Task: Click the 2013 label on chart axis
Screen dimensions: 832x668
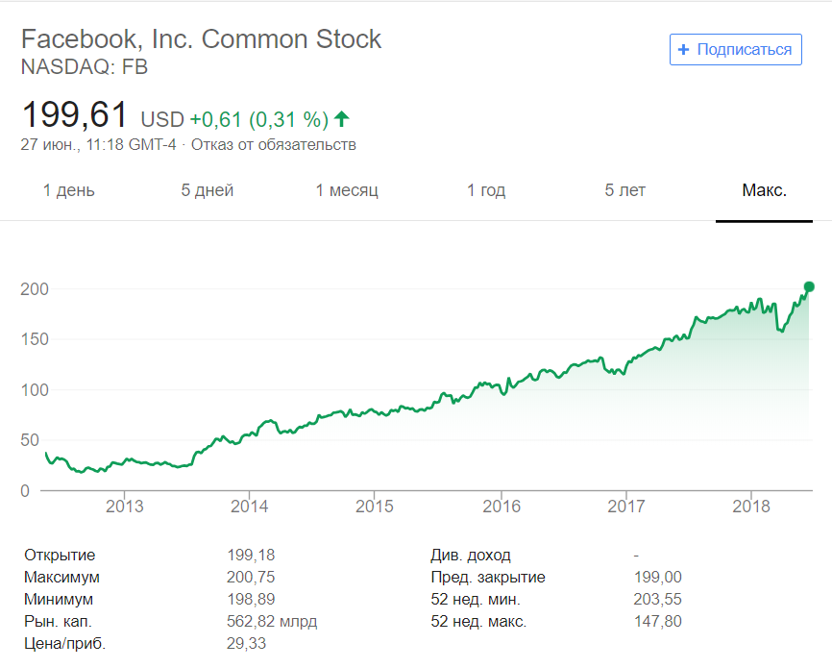Action: (124, 507)
